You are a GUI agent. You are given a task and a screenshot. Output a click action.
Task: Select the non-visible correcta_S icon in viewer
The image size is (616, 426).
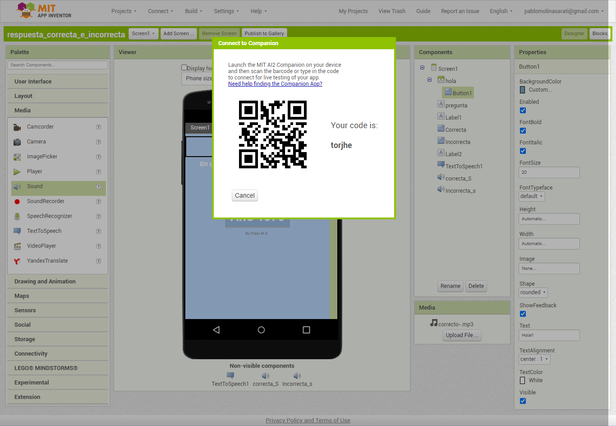266,375
